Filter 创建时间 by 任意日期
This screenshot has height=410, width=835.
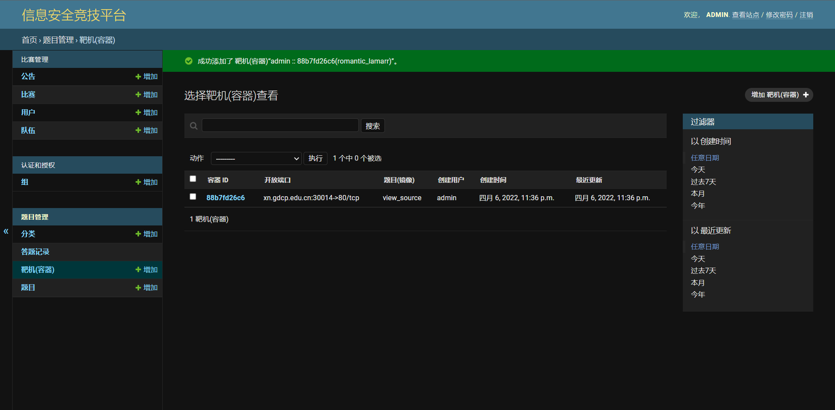[705, 158]
